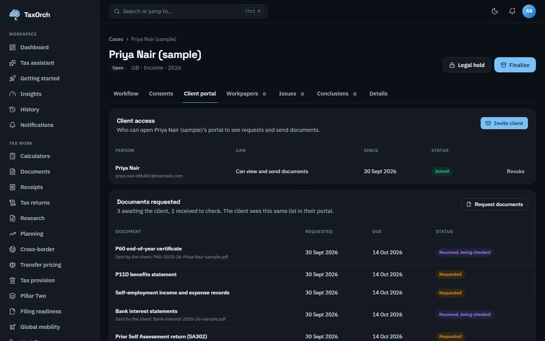Screen dimensions: 545x341
Task: Click the Getting started rocket icon
Action: click(12, 78)
